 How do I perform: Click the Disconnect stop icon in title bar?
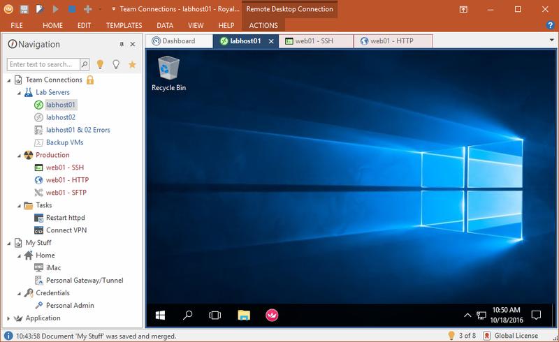(71, 10)
